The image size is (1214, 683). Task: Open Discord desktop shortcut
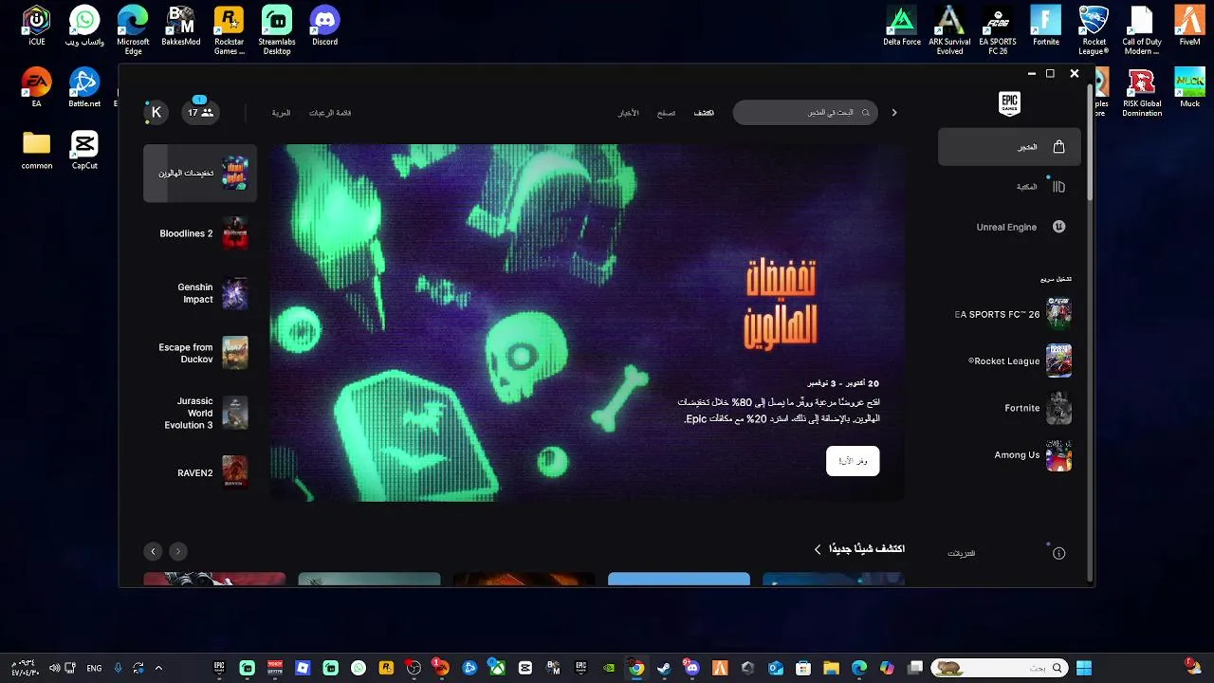tap(324, 26)
